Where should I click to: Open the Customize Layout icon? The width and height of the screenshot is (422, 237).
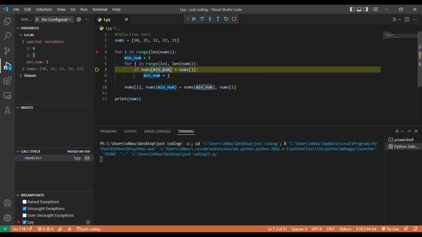375,9
